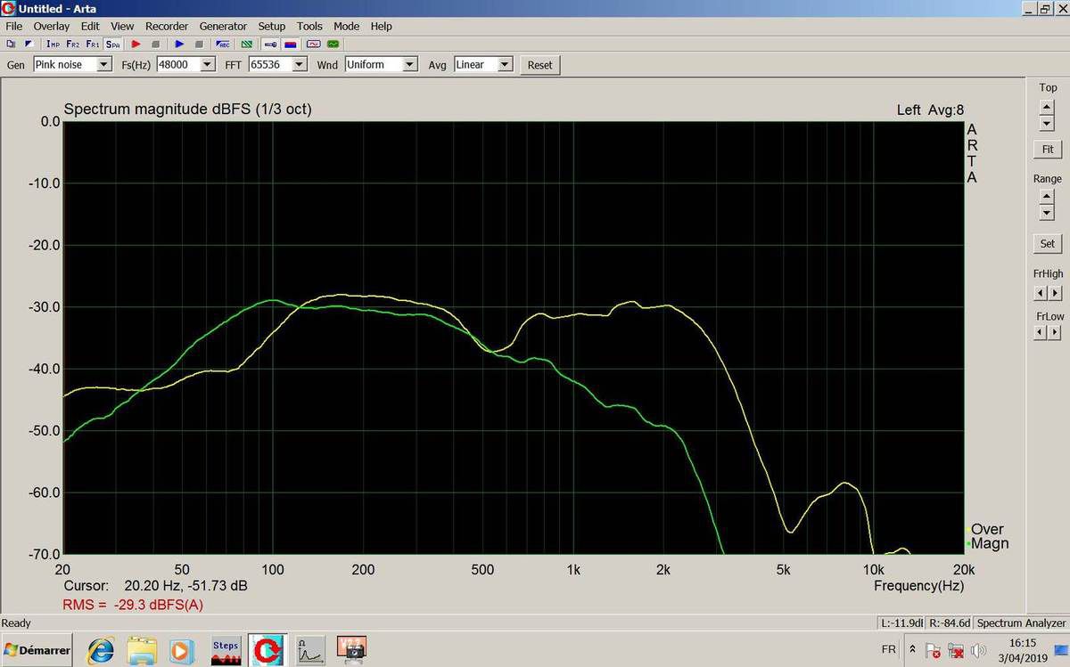Click the yellow Over legend label

987,529
